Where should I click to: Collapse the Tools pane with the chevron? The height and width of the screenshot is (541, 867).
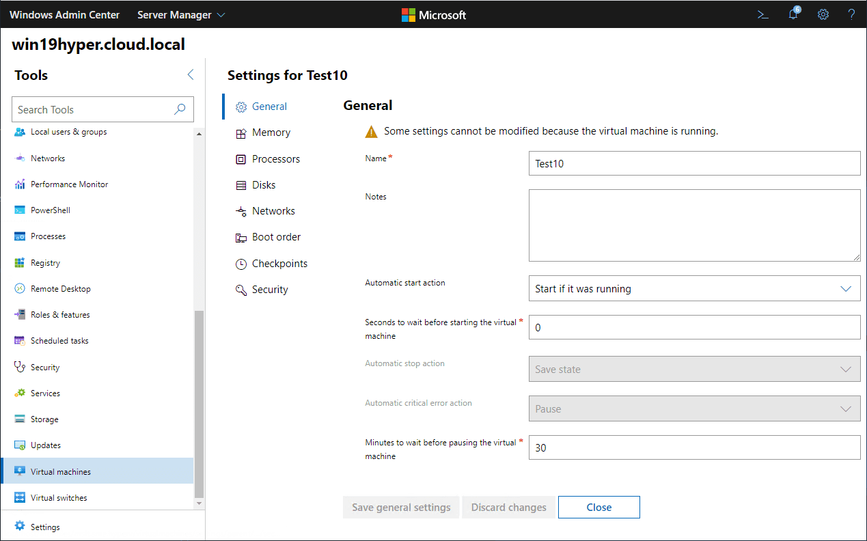point(190,74)
